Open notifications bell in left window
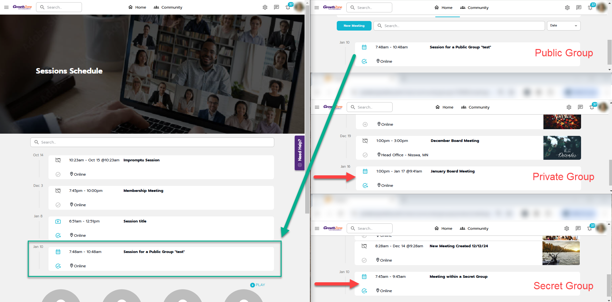The width and height of the screenshot is (612, 302). point(288,7)
